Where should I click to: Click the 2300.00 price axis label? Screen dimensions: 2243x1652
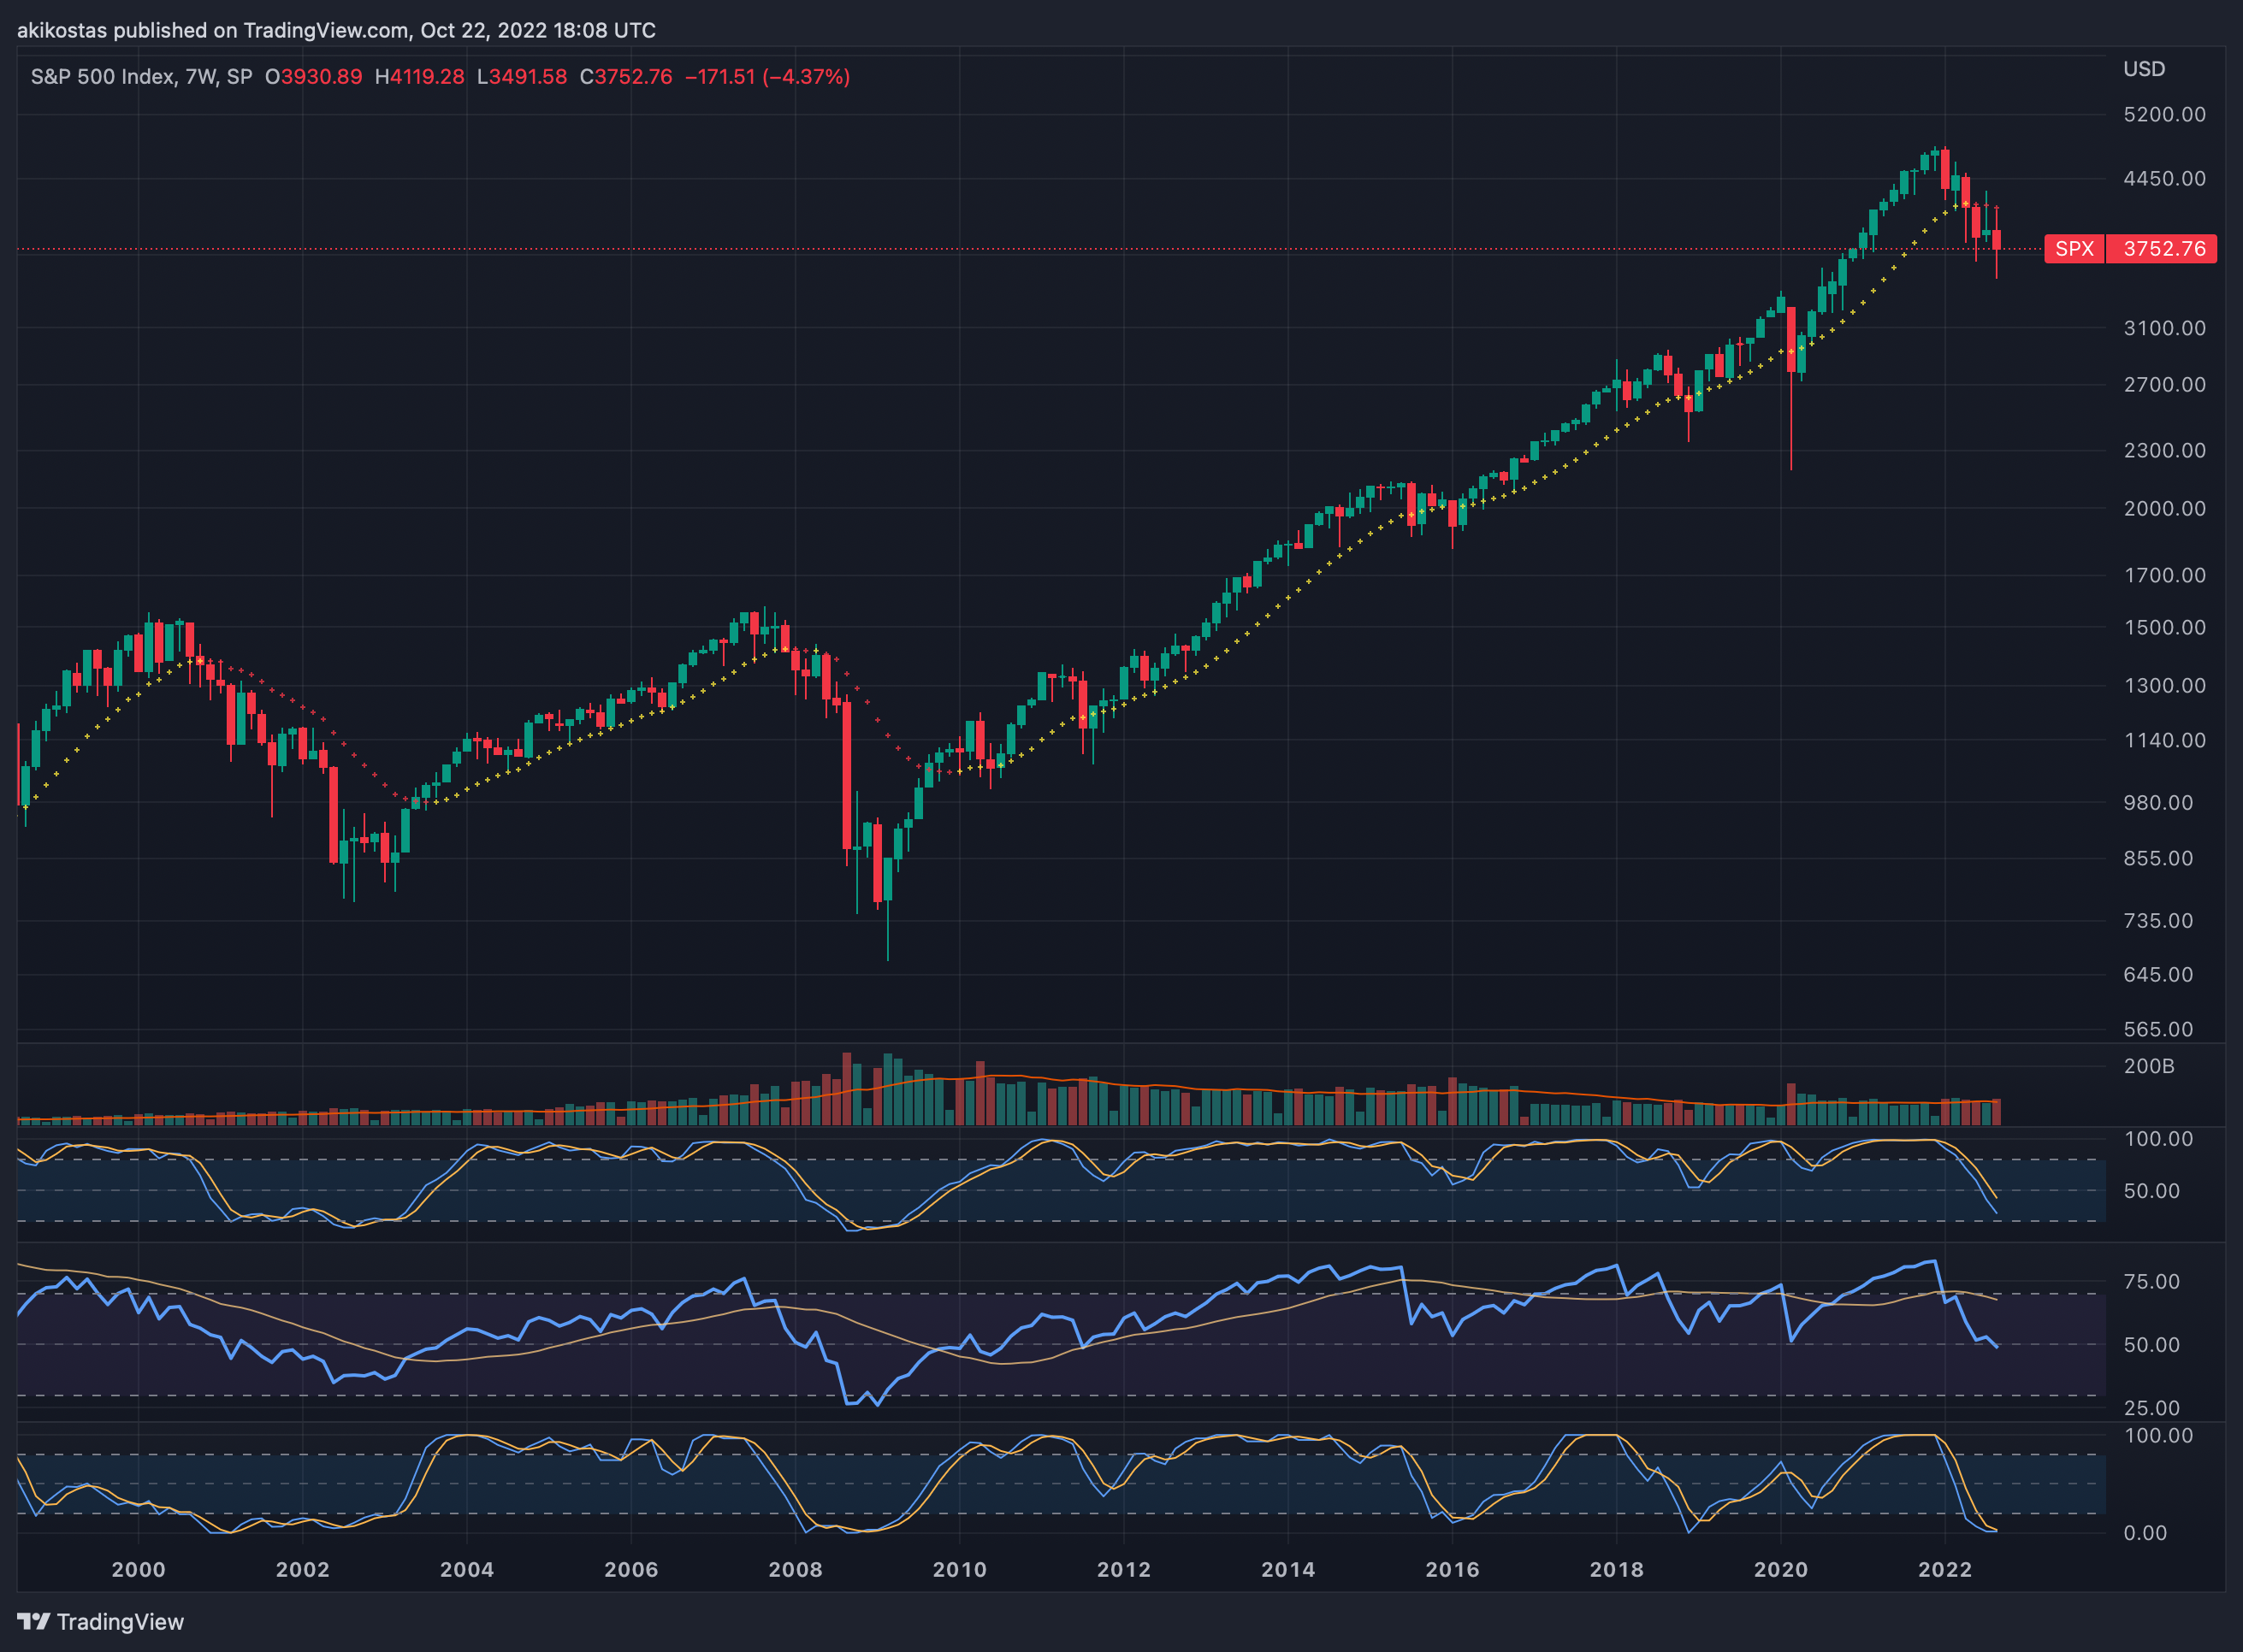click(x=2164, y=451)
